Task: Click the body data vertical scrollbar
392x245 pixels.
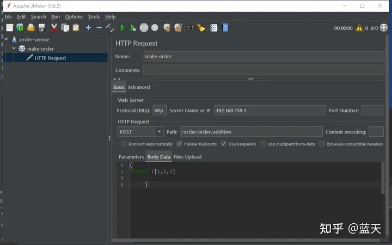Action: point(383,179)
